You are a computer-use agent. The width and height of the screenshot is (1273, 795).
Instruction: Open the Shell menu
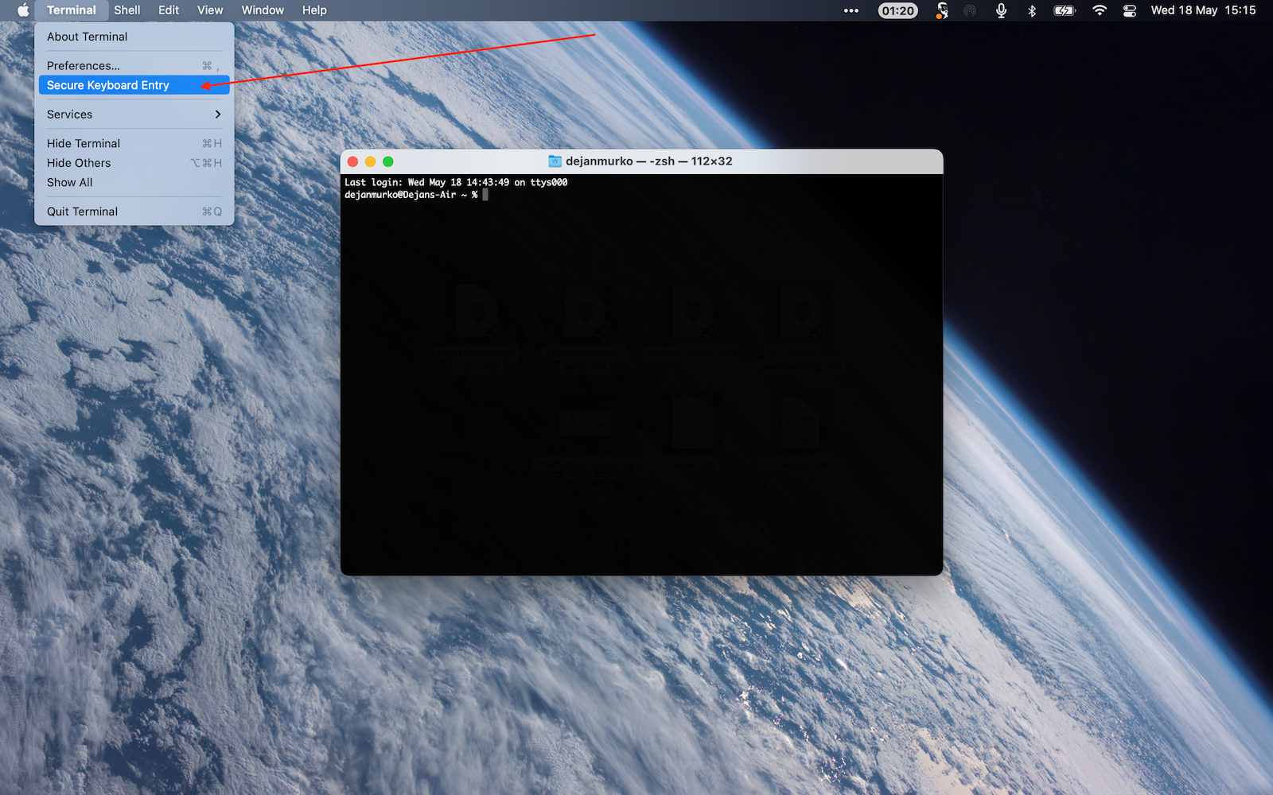pos(127,10)
